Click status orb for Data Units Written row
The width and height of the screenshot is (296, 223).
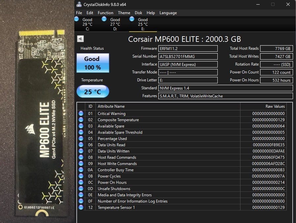pos(81,151)
